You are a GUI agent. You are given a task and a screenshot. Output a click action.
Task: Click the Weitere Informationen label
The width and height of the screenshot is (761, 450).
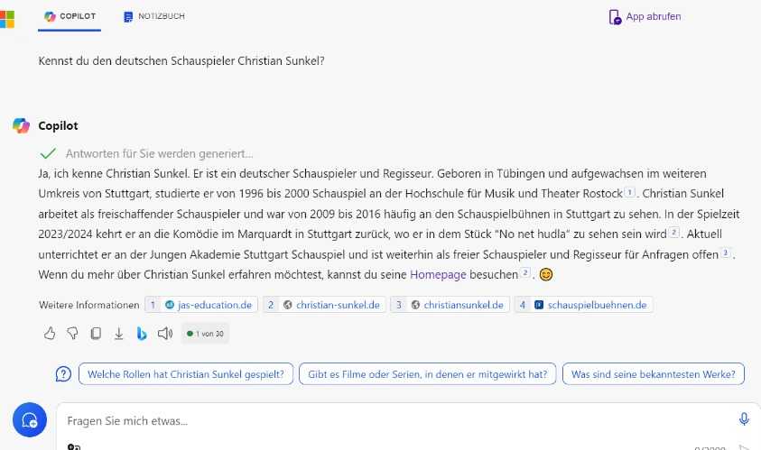click(88, 305)
